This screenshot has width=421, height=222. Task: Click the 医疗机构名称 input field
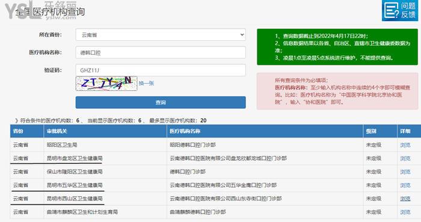(161, 52)
